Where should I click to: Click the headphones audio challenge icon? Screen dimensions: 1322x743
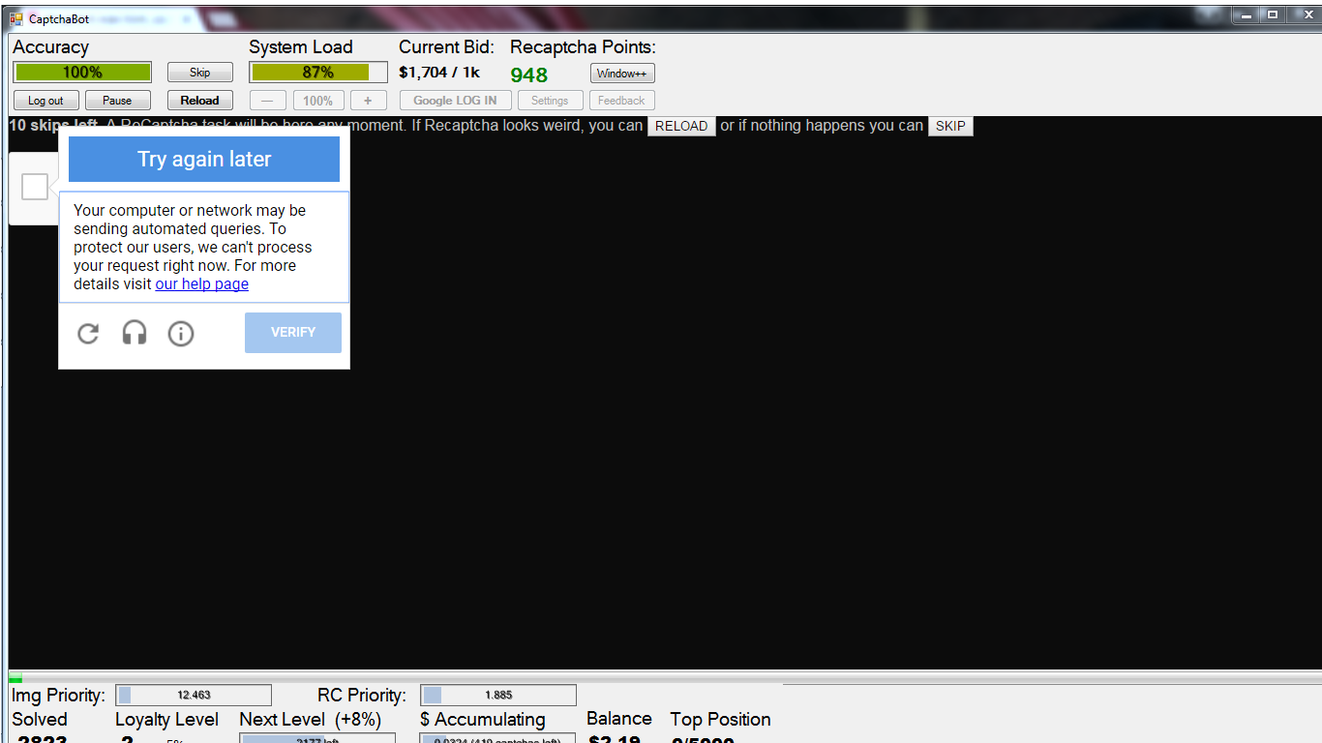click(135, 334)
